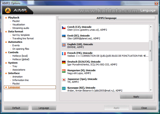The height and width of the screenshot is (114, 160).
Task: Open Traveling line format settings
Action: coord(23,39)
